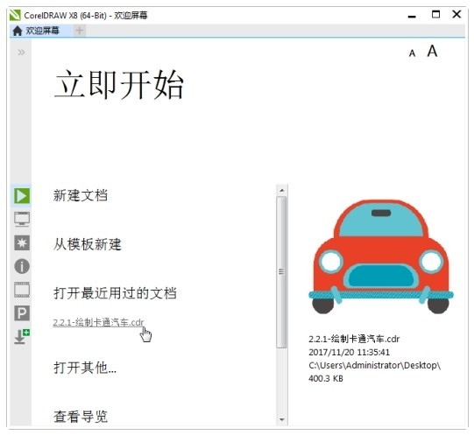The image size is (474, 435).
Task: Click the round information icon in sidebar
Action: click(x=22, y=266)
